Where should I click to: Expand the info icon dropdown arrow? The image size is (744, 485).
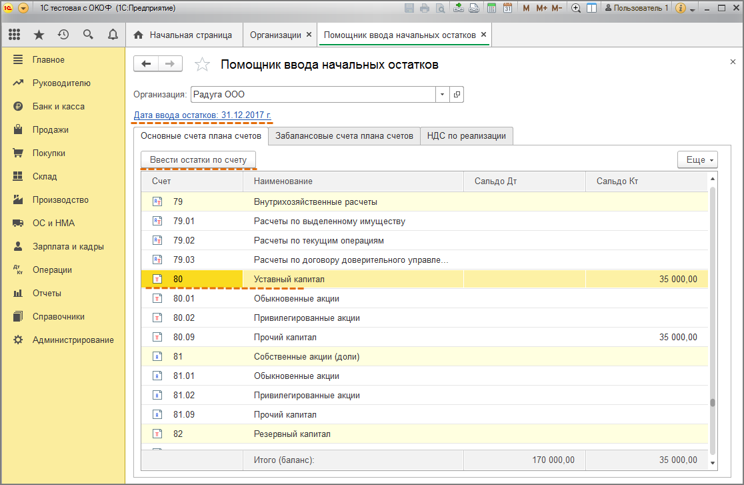pos(693,9)
